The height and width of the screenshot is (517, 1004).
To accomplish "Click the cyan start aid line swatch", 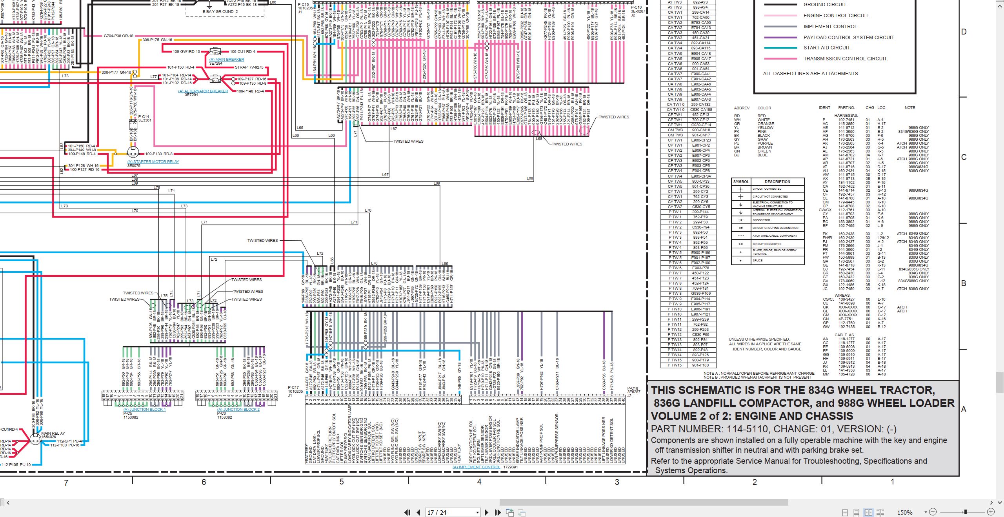I will (x=780, y=48).
